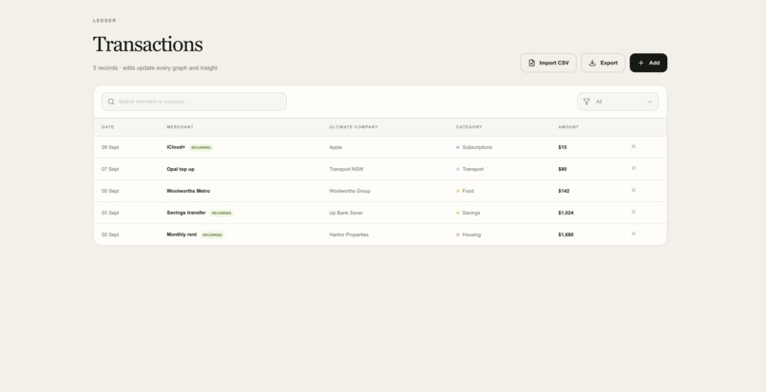Click the Monthly rent merchant name
Image resolution: width=766 pixels, height=392 pixels.
182,234
